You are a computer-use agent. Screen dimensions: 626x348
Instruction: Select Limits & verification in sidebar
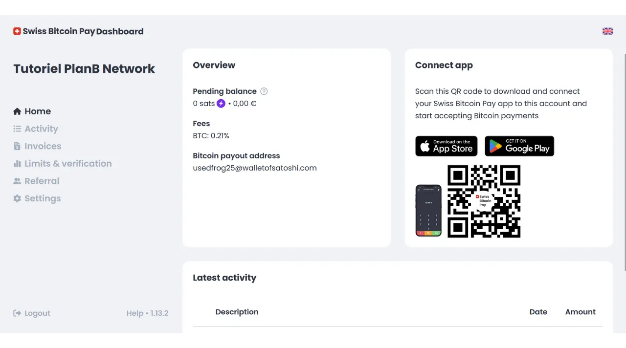coord(68,163)
